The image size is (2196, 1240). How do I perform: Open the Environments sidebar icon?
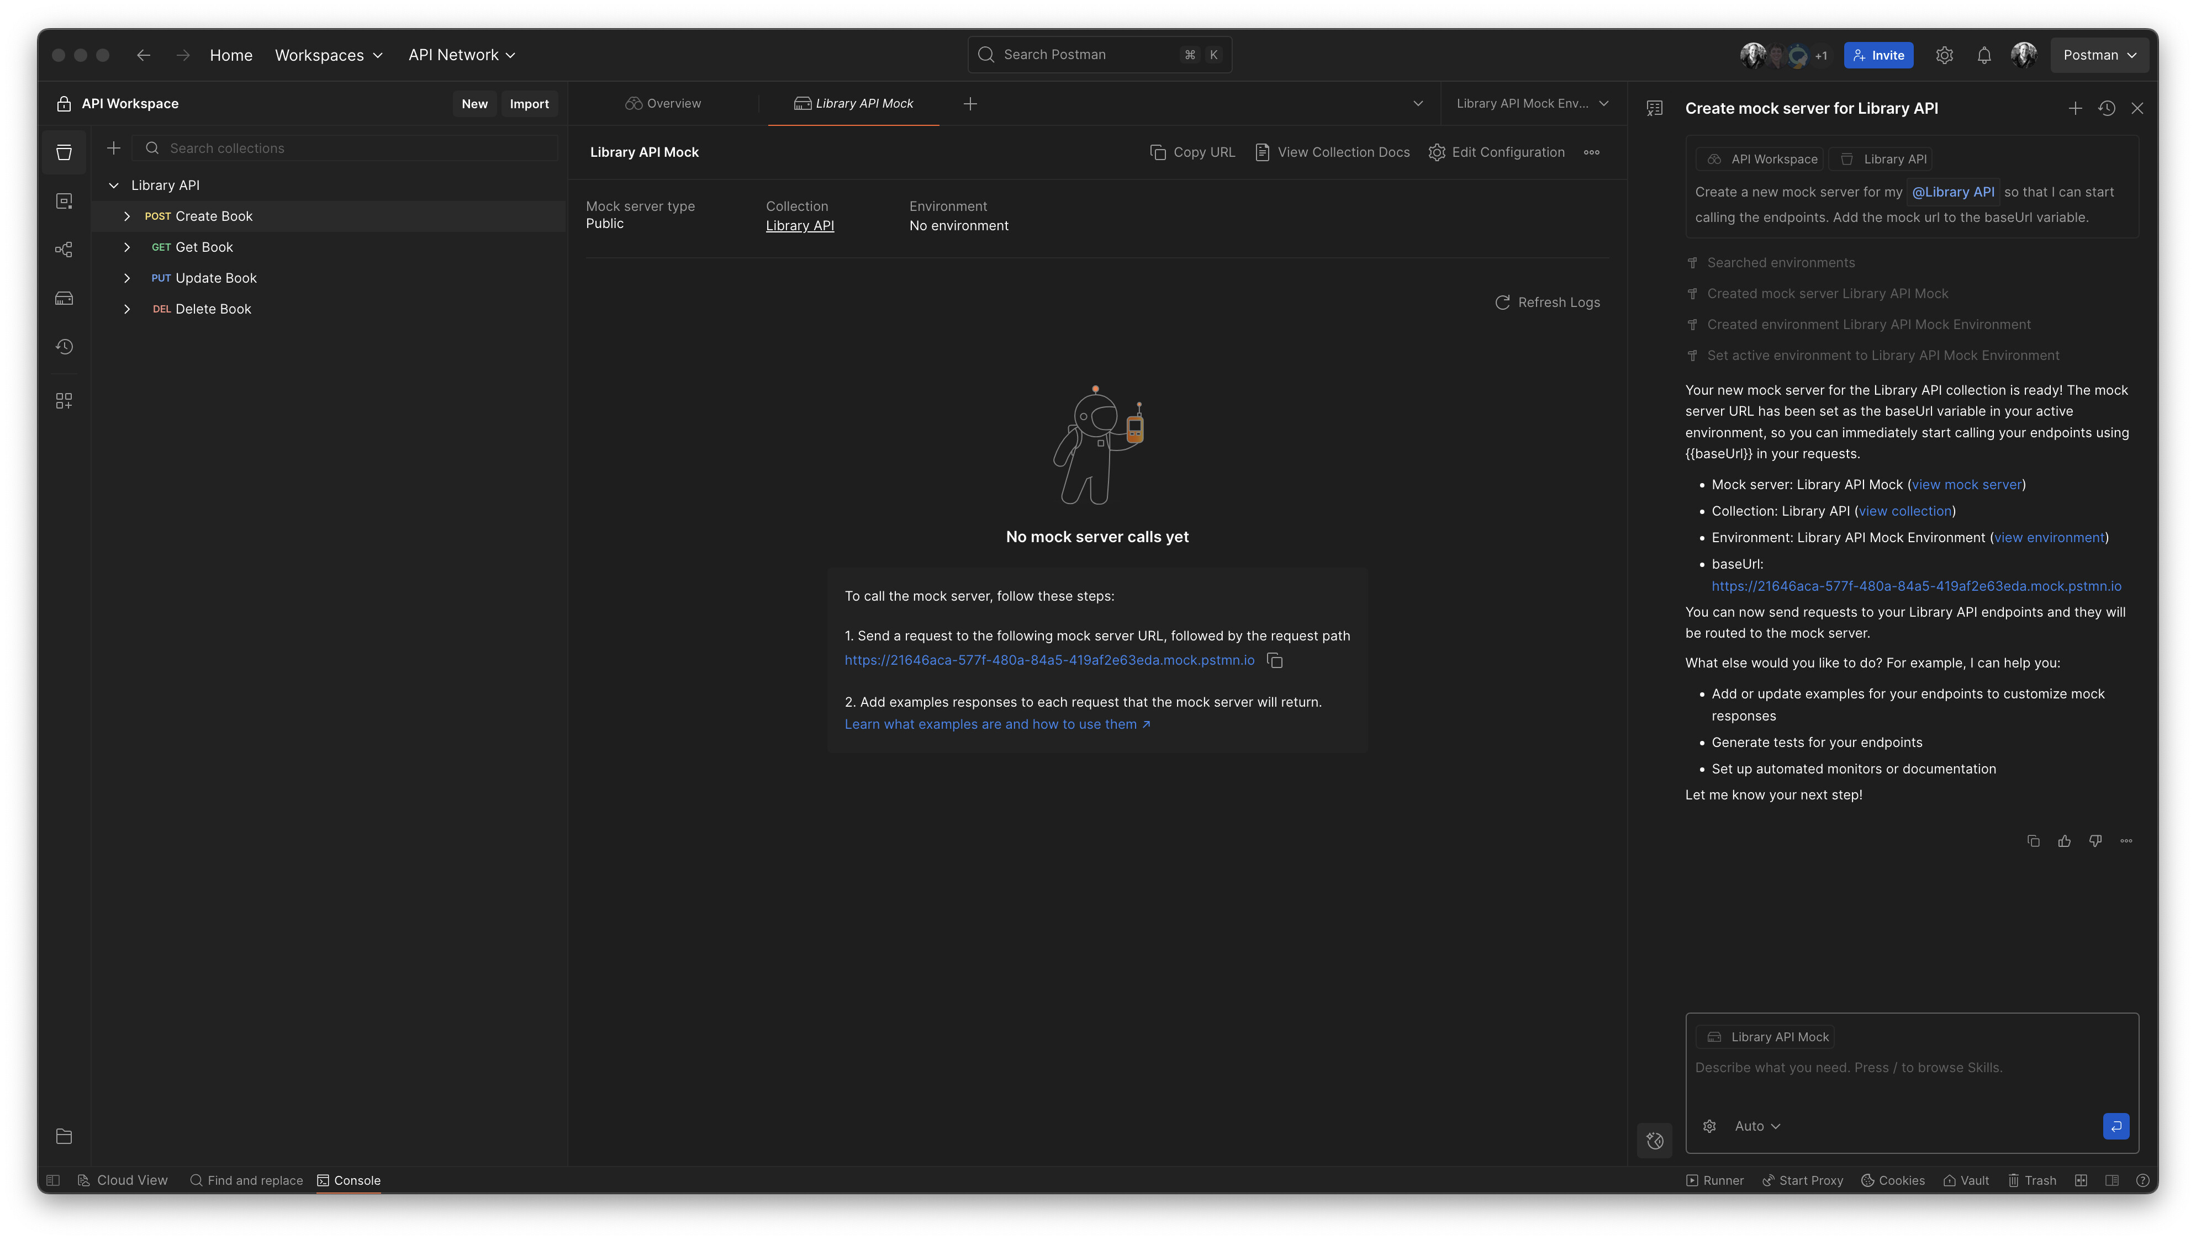[x=64, y=201]
